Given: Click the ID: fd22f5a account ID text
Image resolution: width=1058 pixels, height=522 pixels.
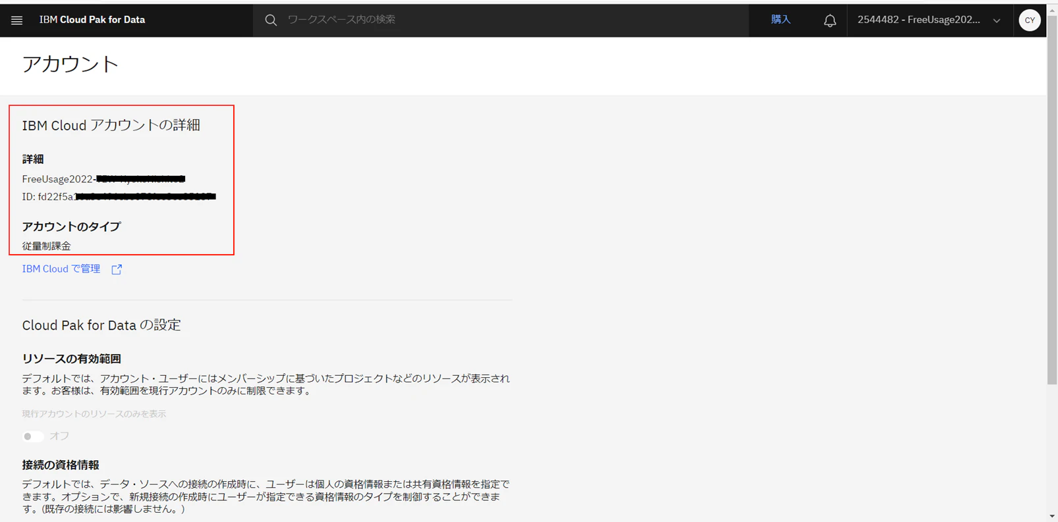Looking at the screenshot, I should pos(119,197).
